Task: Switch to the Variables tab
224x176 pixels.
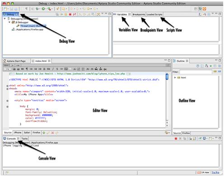Action: (x=122, y=14)
